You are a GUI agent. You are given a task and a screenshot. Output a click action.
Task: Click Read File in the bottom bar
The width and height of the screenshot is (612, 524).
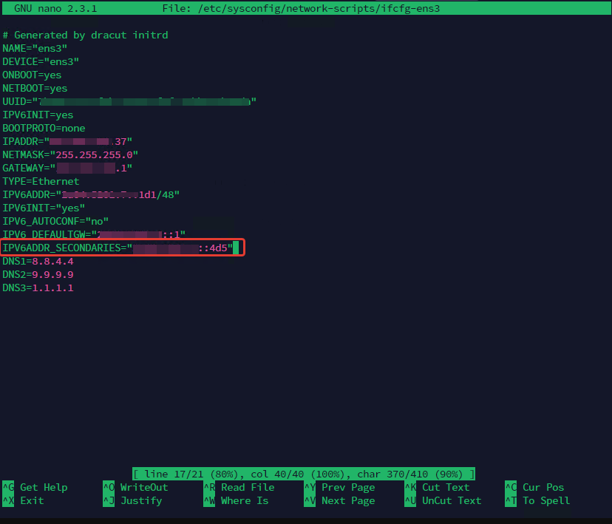247,487
